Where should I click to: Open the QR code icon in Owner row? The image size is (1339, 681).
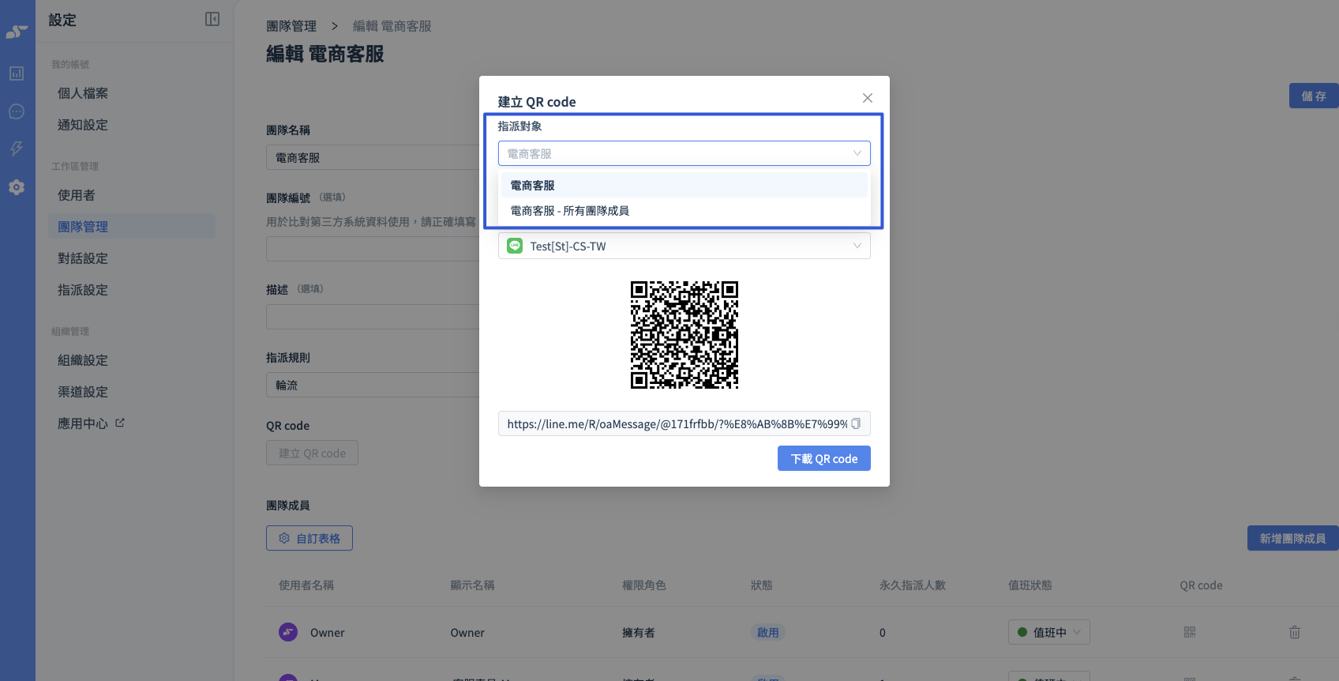click(1190, 632)
